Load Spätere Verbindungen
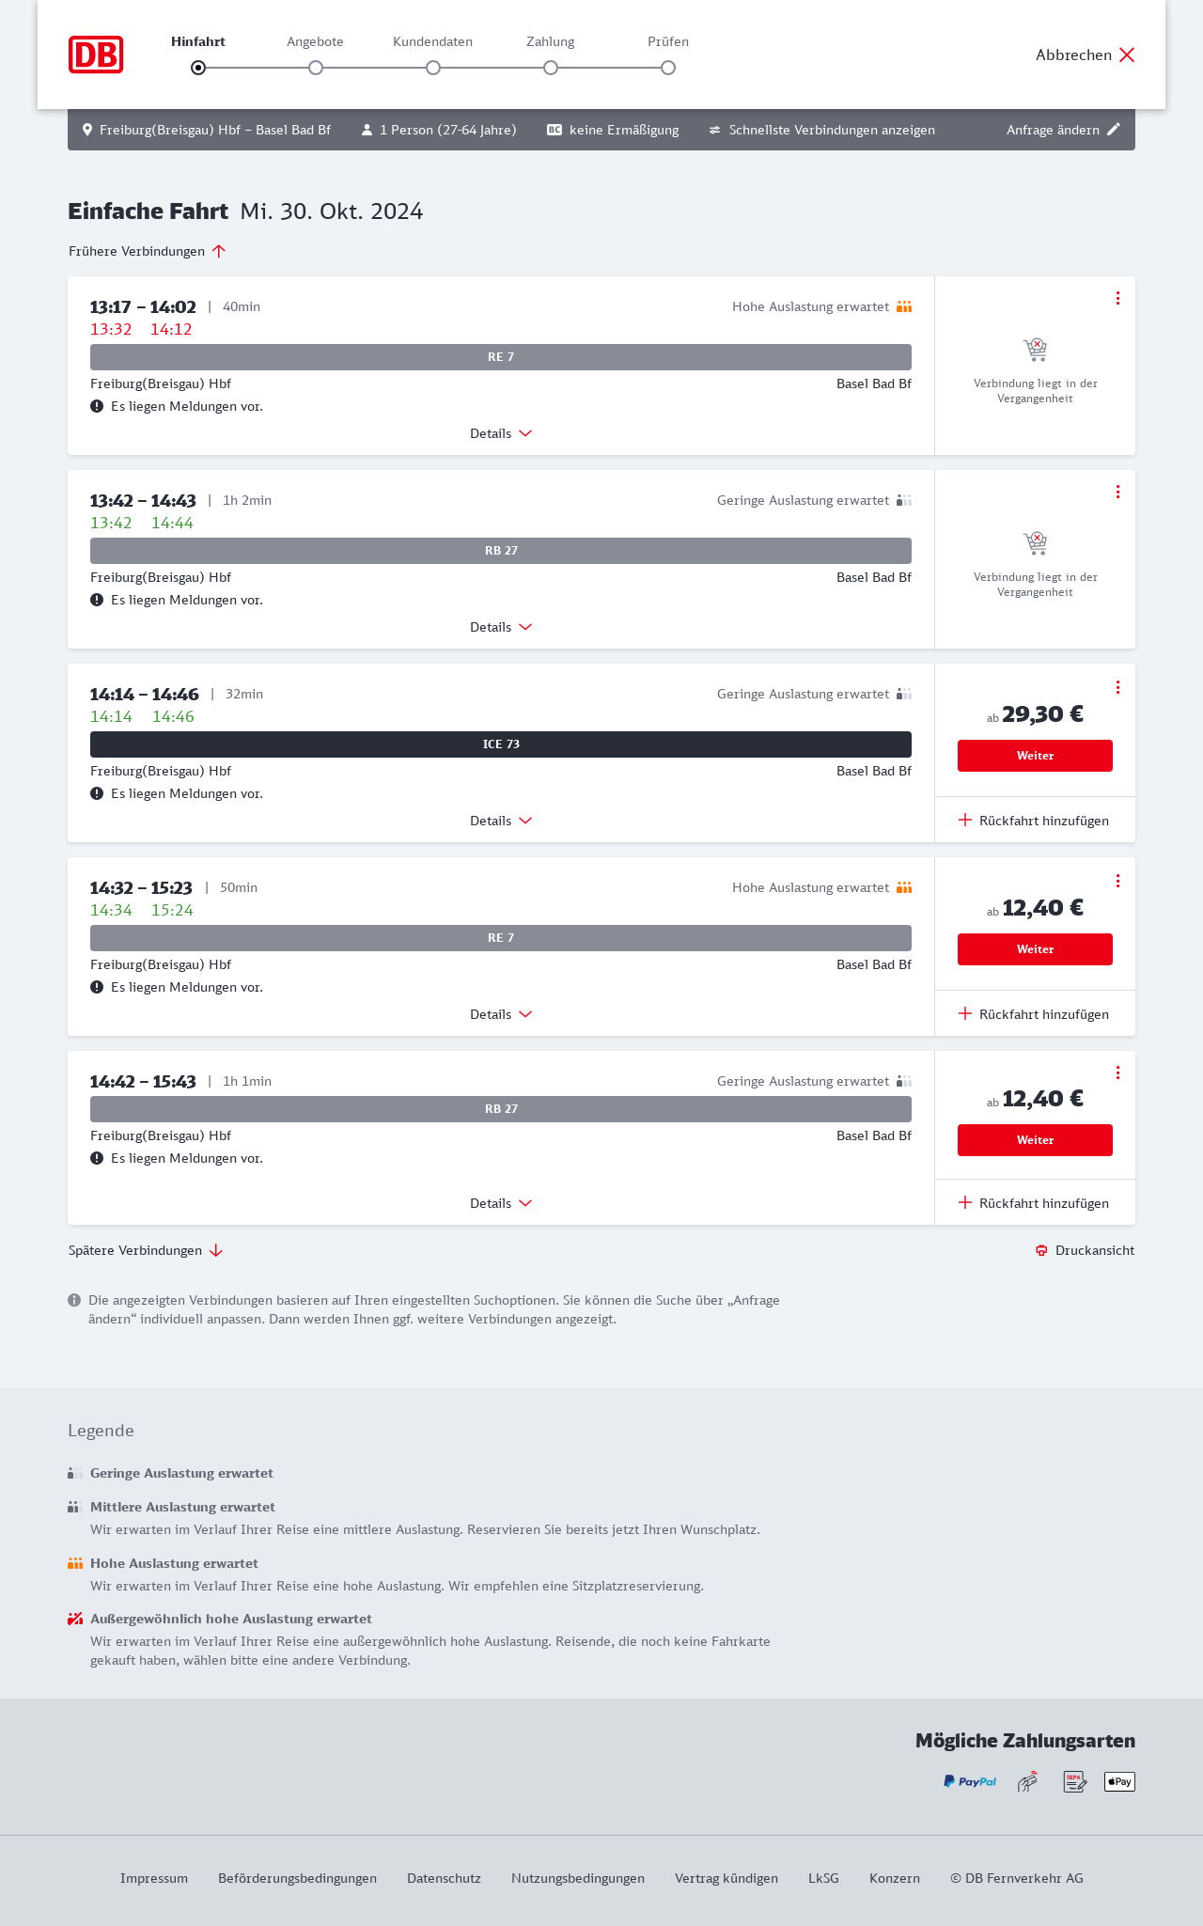This screenshot has height=1926, width=1203. click(146, 1250)
